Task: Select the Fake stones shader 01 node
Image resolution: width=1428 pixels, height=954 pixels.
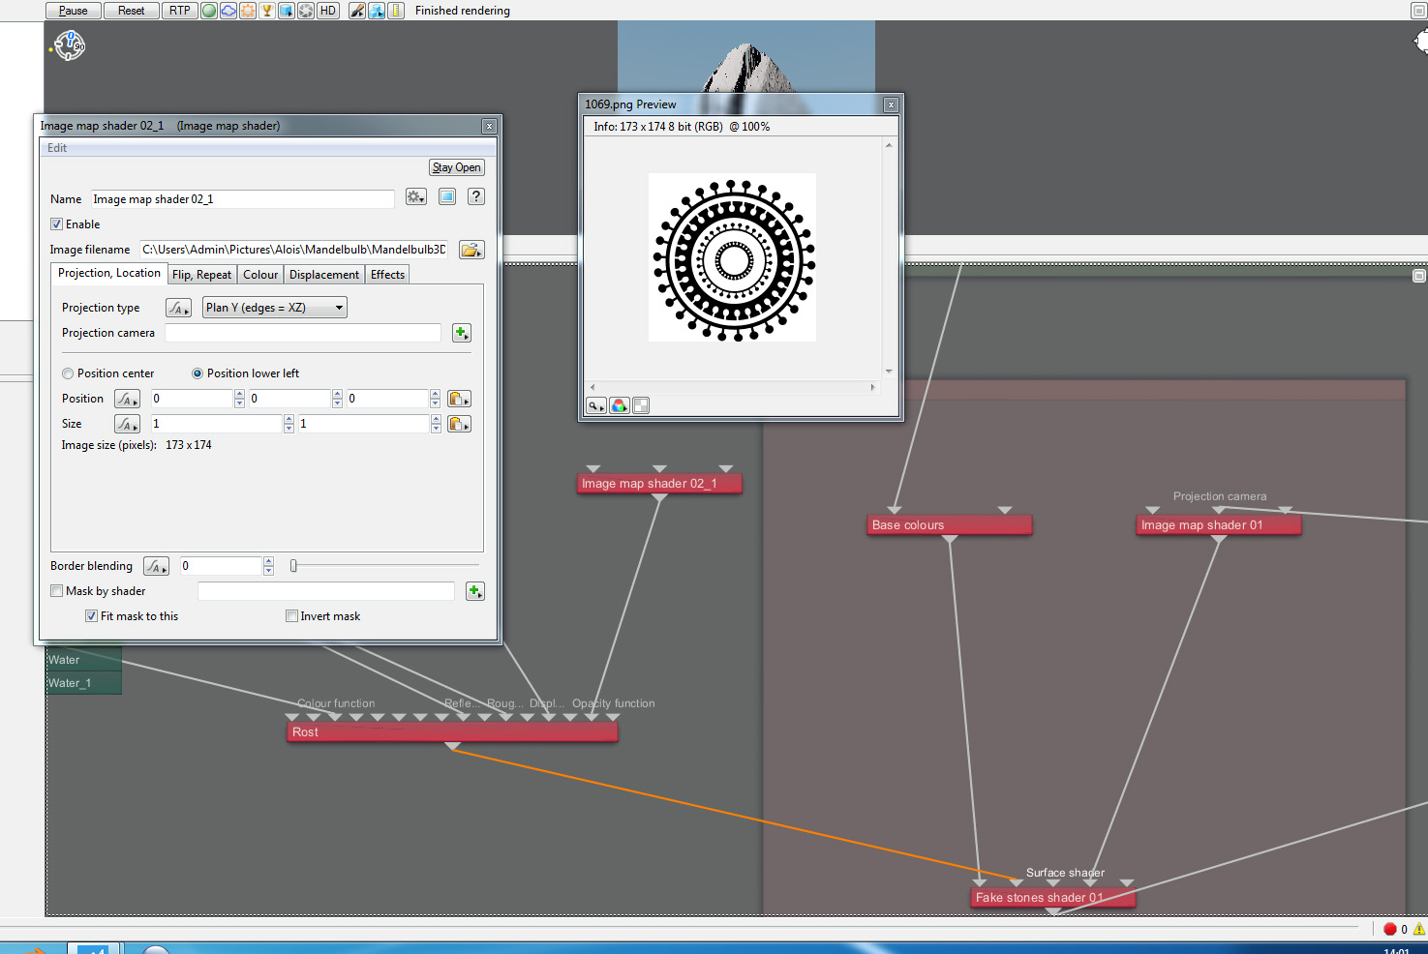Action: point(1052,898)
